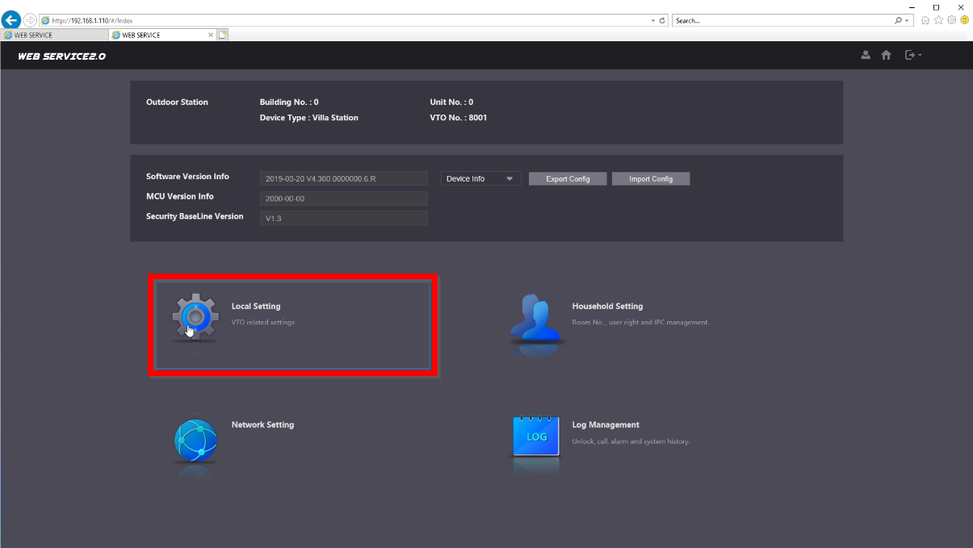The height and width of the screenshot is (548, 973).
Task: Open the address bar history dropdown arrow
Action: [653, 20]
